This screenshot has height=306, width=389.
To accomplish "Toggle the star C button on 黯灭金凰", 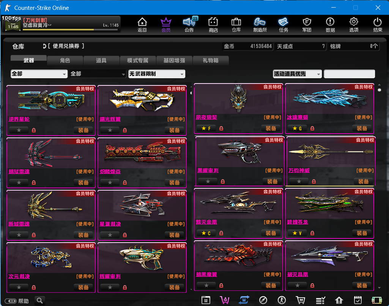I will [206, 233].
